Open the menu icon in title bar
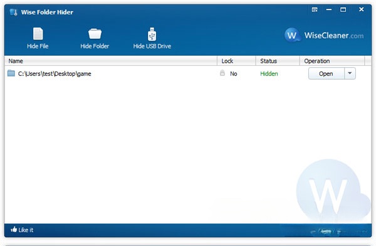The height and width of the screenshot is (246, 376). 315,9
